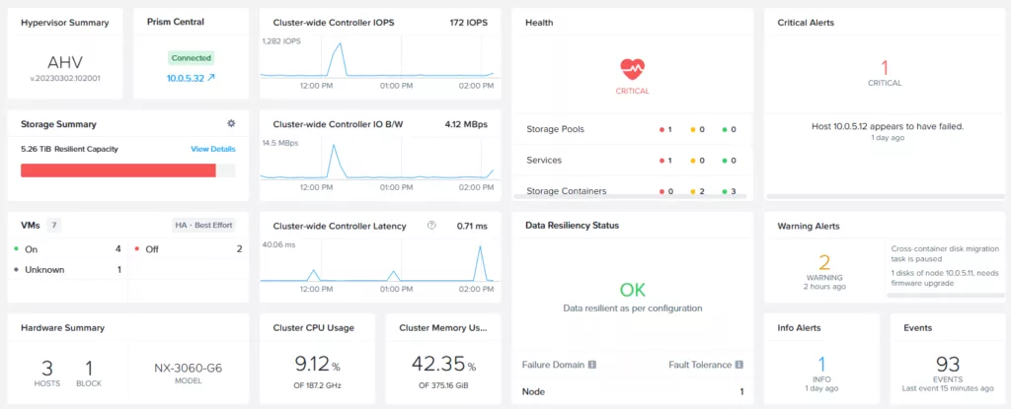Open the warning alerts count 2
The image size is (1011, 409).
(823, 262)
